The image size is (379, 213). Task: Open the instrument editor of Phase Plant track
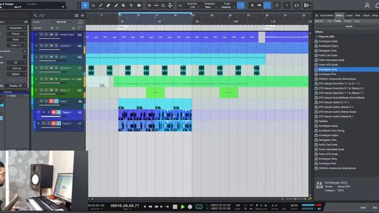79,34
